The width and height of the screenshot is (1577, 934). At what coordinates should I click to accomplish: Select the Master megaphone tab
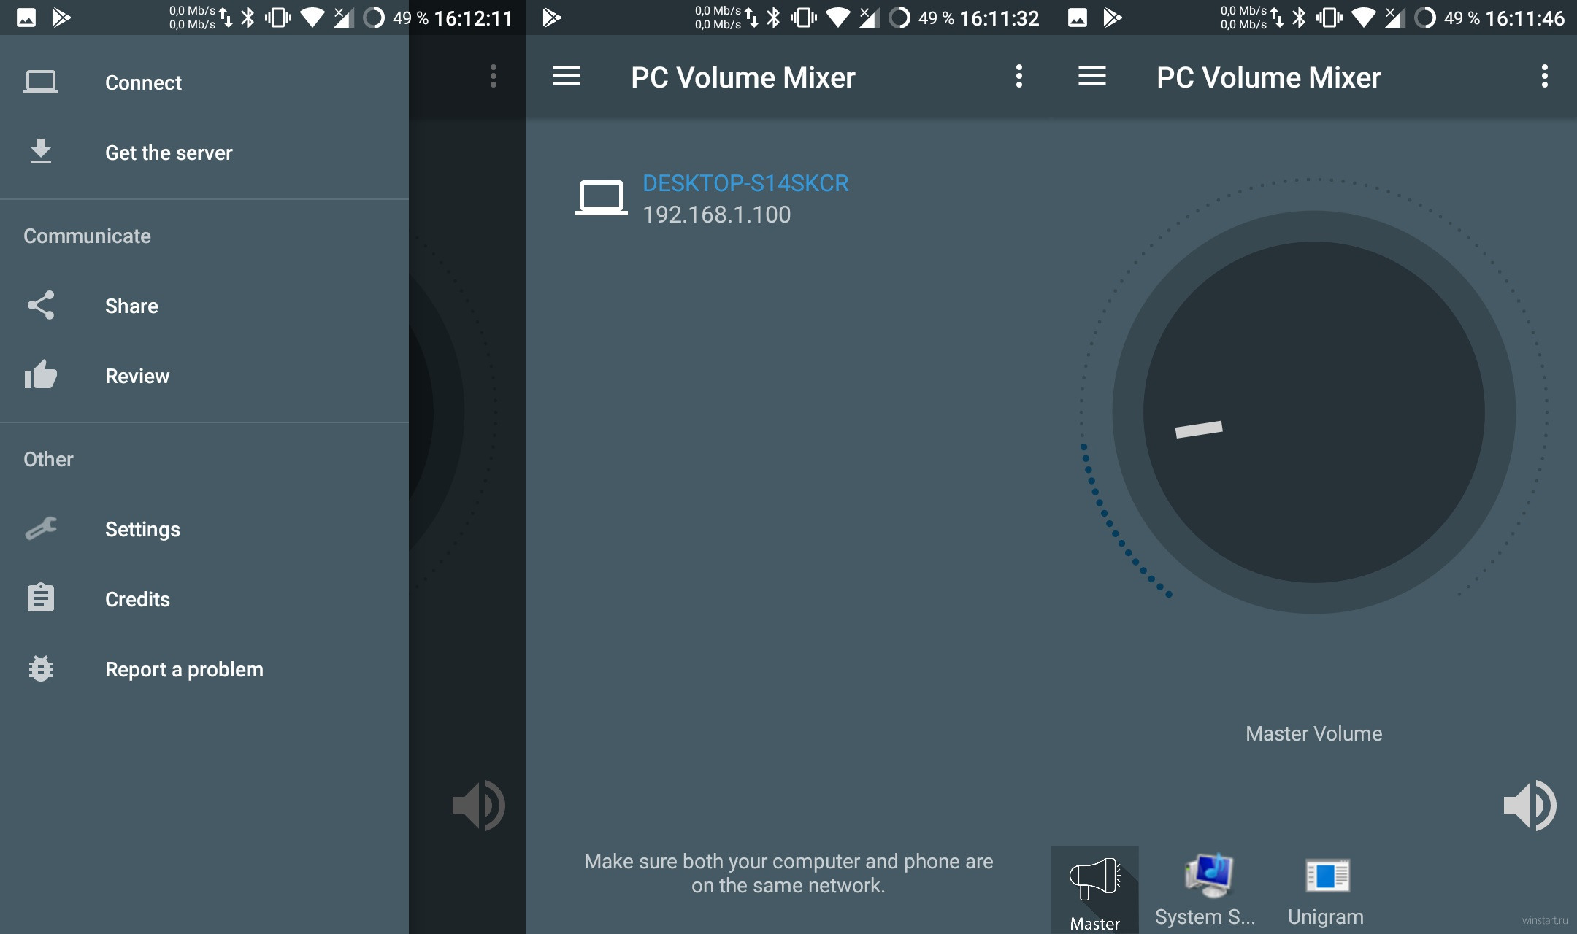coord(1095,890)
